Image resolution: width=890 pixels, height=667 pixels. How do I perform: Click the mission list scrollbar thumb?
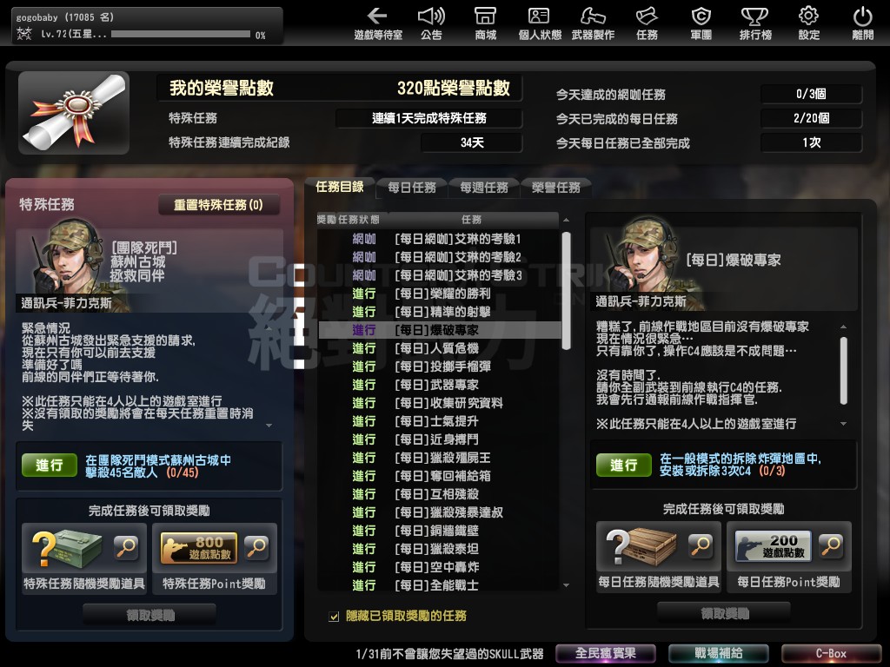click(x=566, y=291)
